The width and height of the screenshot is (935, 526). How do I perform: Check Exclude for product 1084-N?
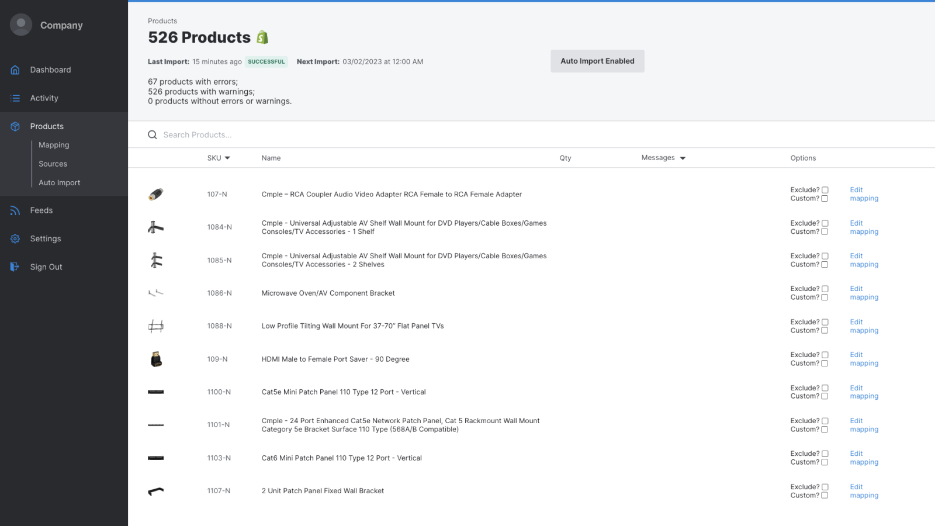click(x=825, y=223)
